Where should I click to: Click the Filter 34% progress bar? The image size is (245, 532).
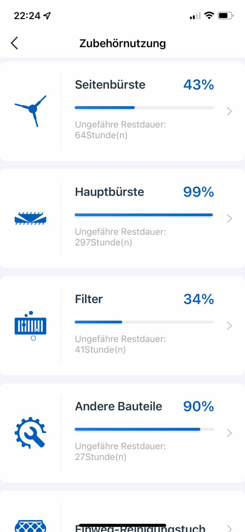click(144, 322)
